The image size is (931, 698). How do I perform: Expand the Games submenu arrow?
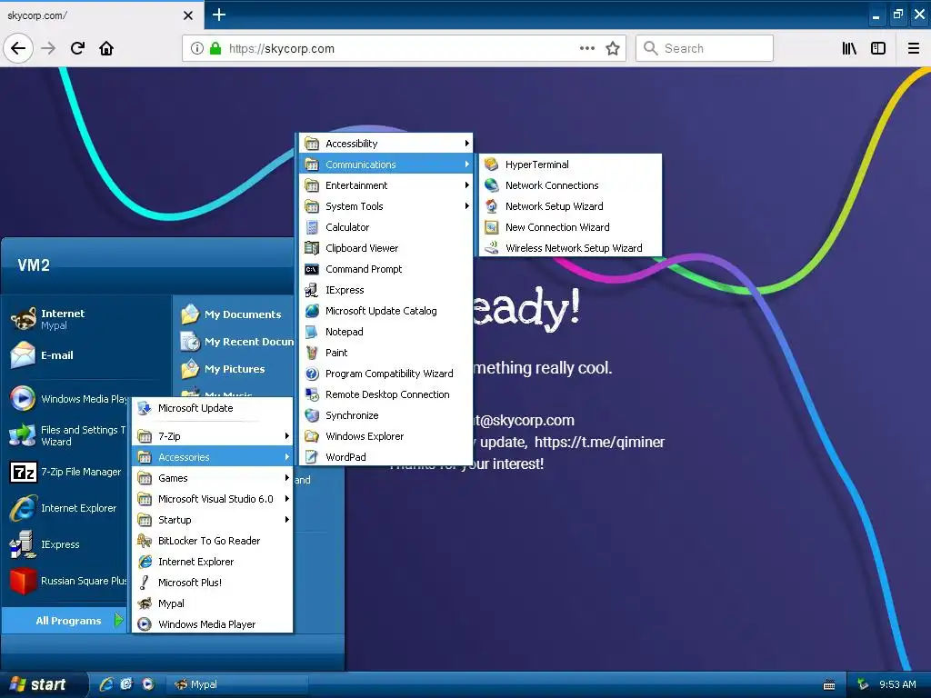(286, 478)
